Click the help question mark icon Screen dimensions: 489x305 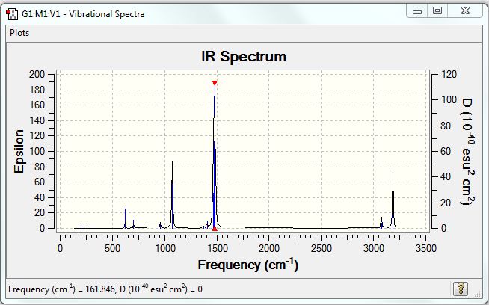click(461, 289)
